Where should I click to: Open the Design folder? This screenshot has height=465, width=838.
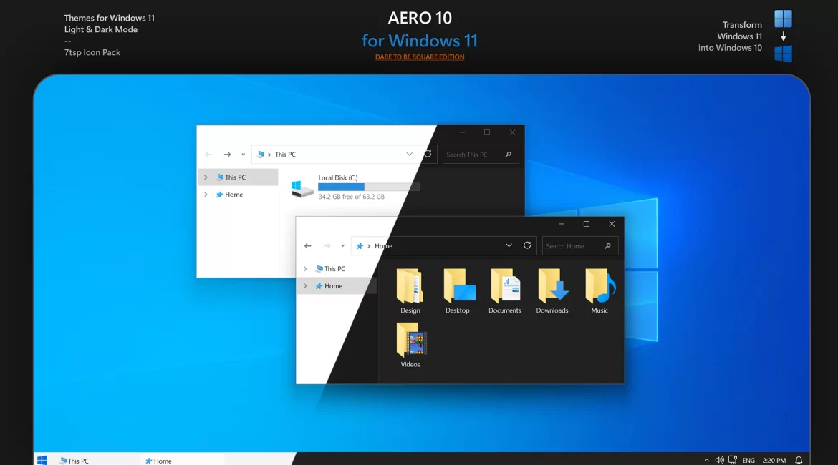click(410, 287)
